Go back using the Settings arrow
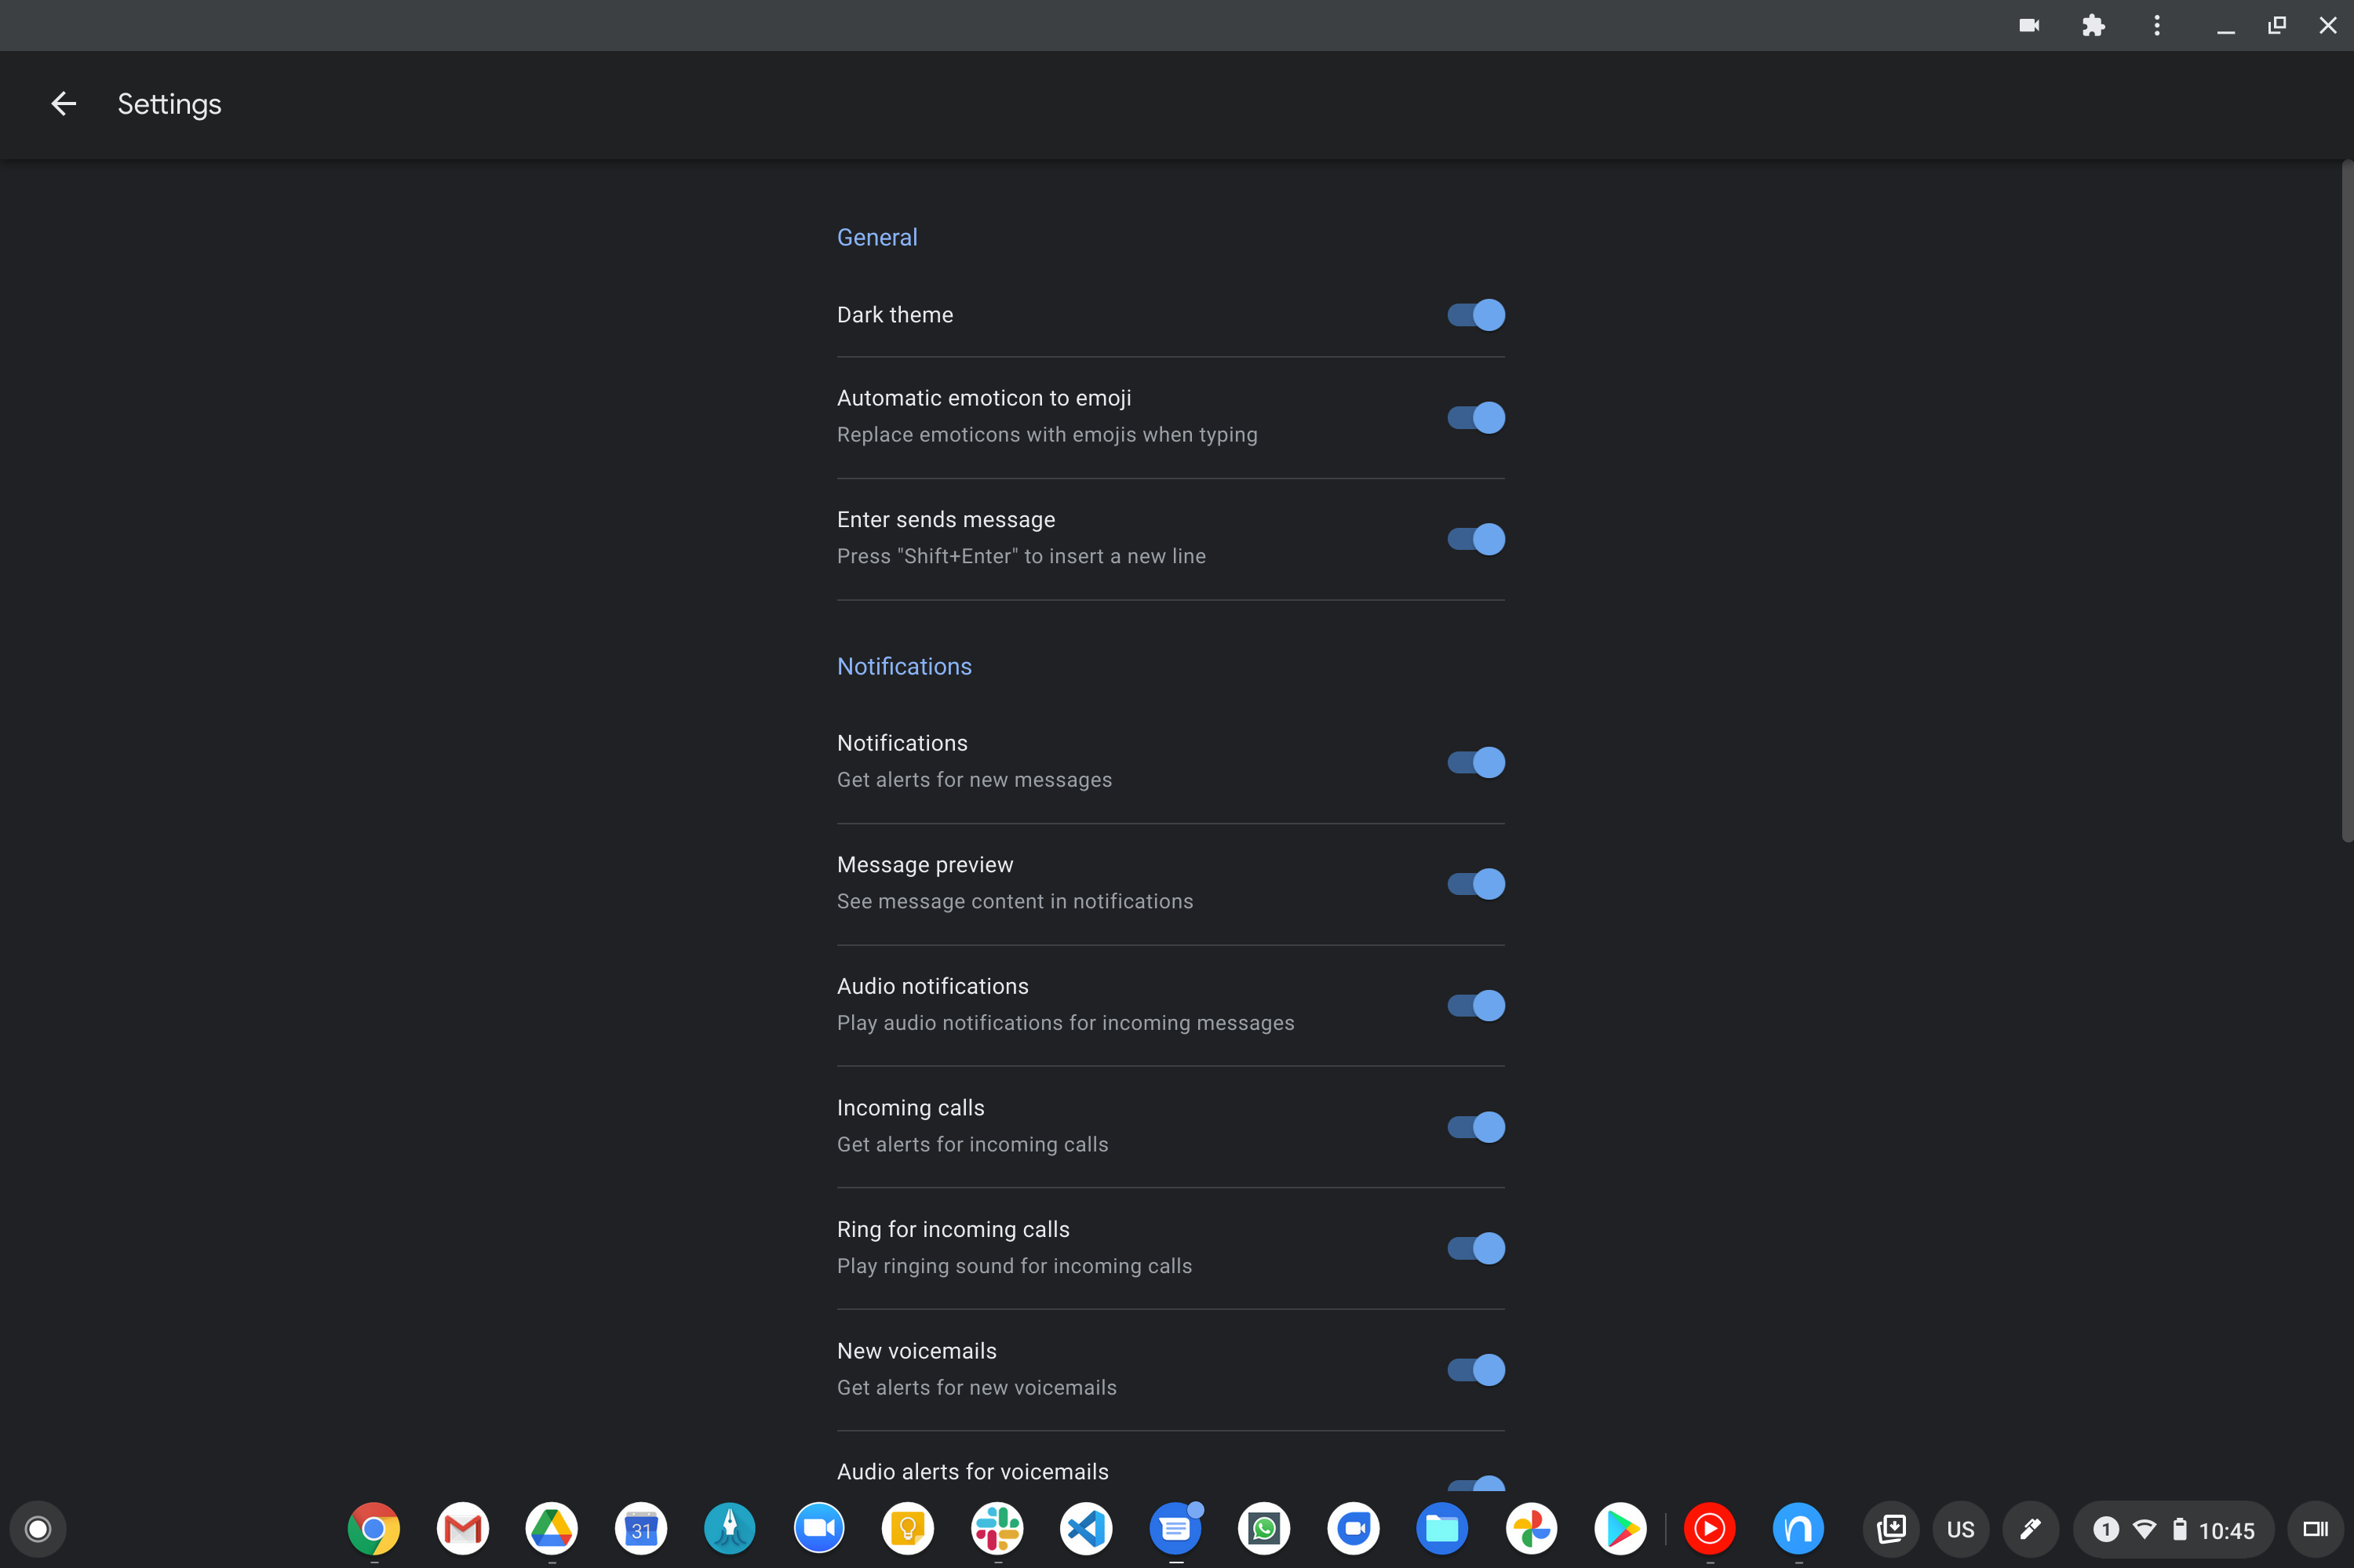This screenshot has width=2354, height=1568. [63, 104]
